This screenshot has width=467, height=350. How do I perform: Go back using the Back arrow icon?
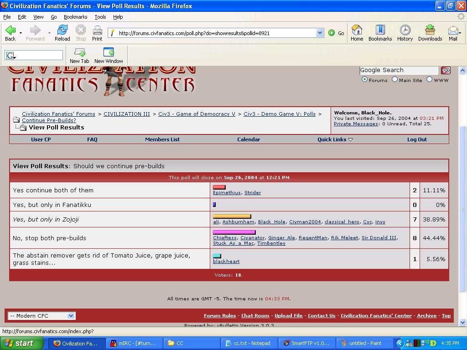(10, 30)
